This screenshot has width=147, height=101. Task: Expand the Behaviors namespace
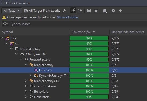26,91
